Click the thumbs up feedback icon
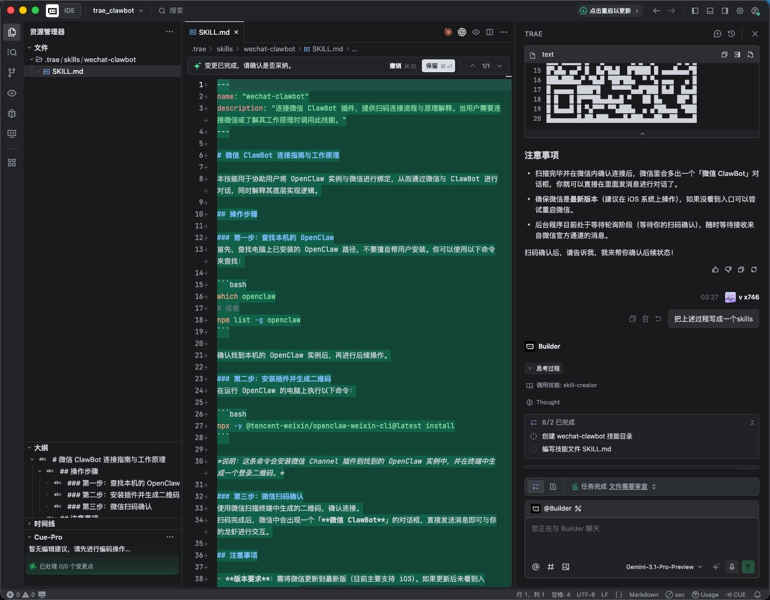 pos(715,270)
